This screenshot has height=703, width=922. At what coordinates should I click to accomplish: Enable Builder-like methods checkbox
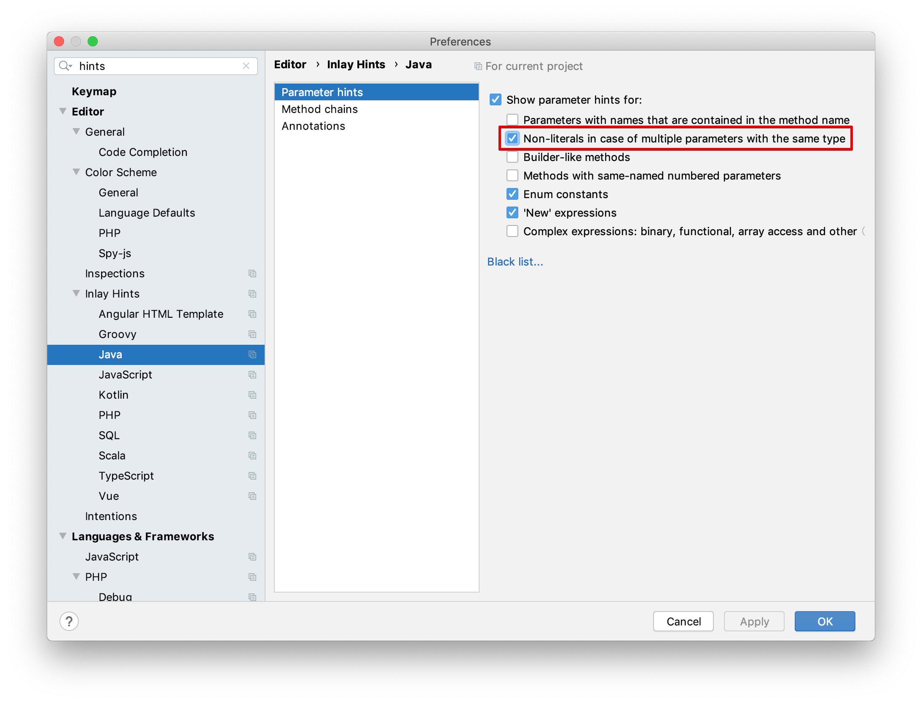click(512, 157)
